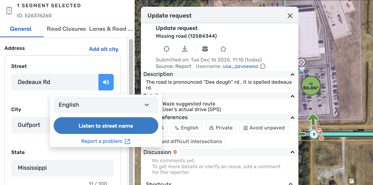Click the envelope icon in update request
Viewport: 373px width, 185px height.
tap(205, 49)
